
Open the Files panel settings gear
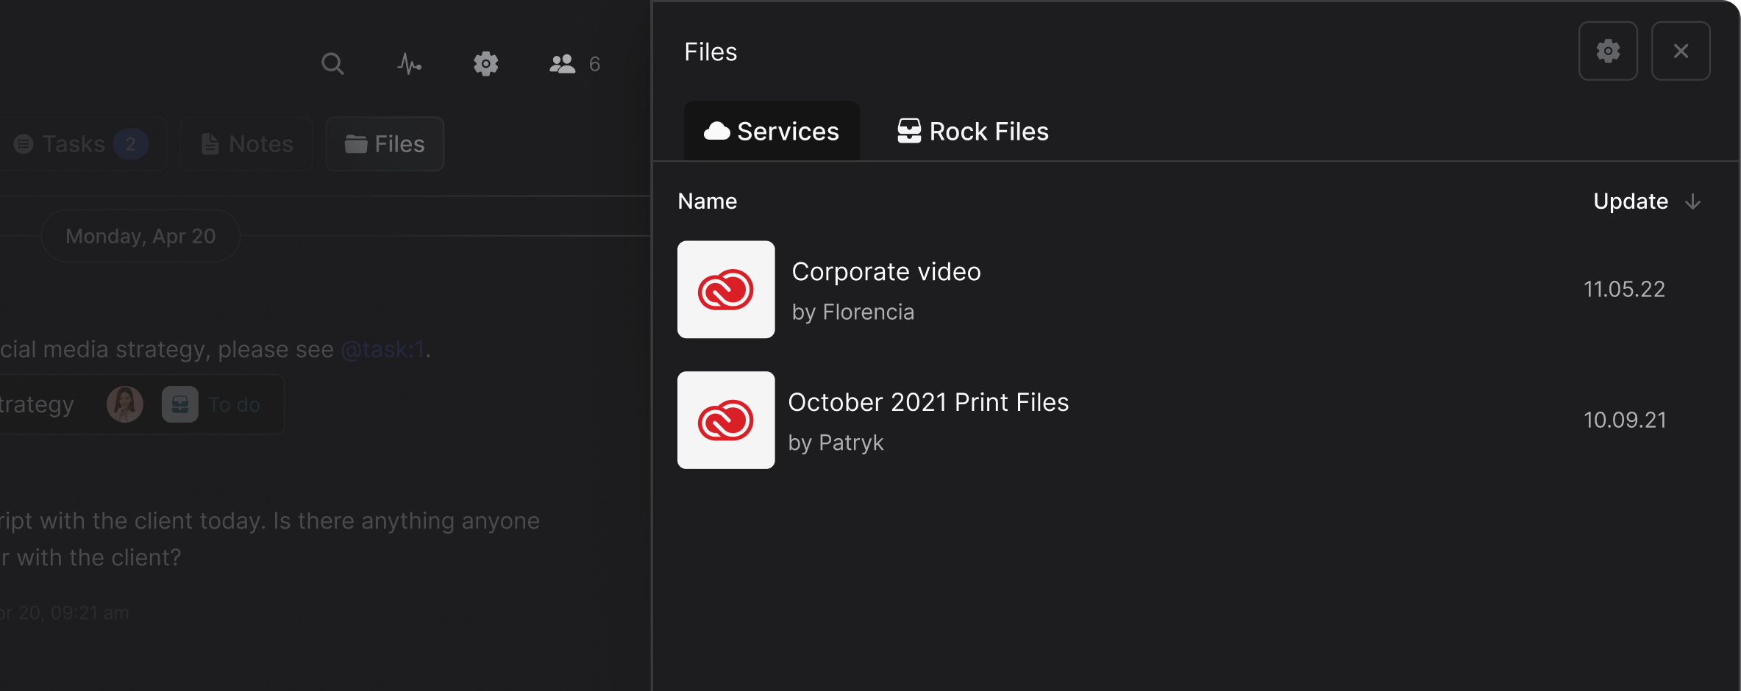click(x=1608, y=51)
